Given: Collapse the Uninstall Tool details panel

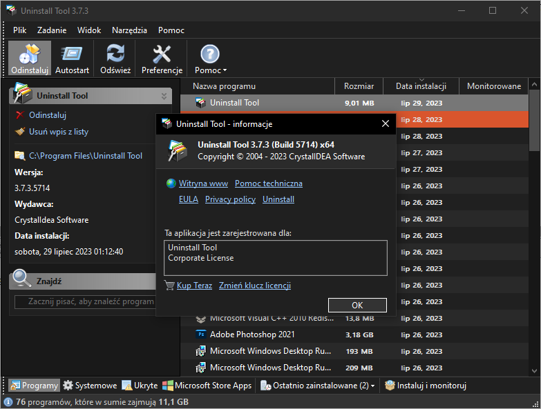Looking at the screenshot, I should tap(164, 96).
